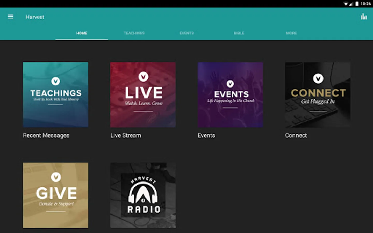Switch to the EVENTS tab

pos(187,33)
